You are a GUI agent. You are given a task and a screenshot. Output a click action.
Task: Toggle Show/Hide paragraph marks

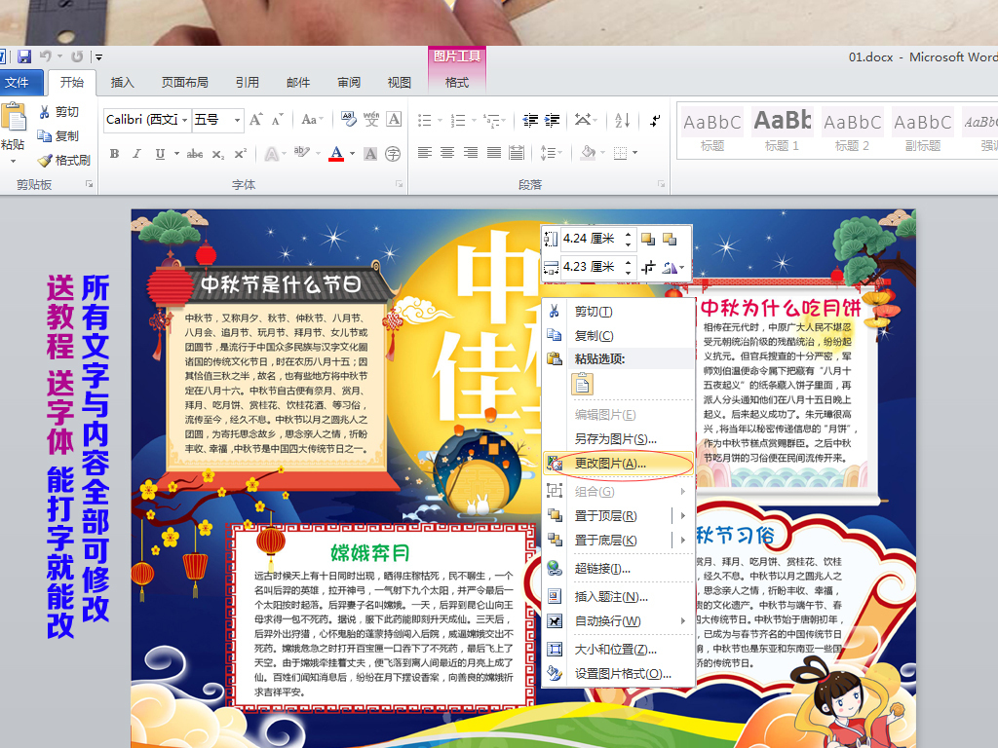click(655, 120)
